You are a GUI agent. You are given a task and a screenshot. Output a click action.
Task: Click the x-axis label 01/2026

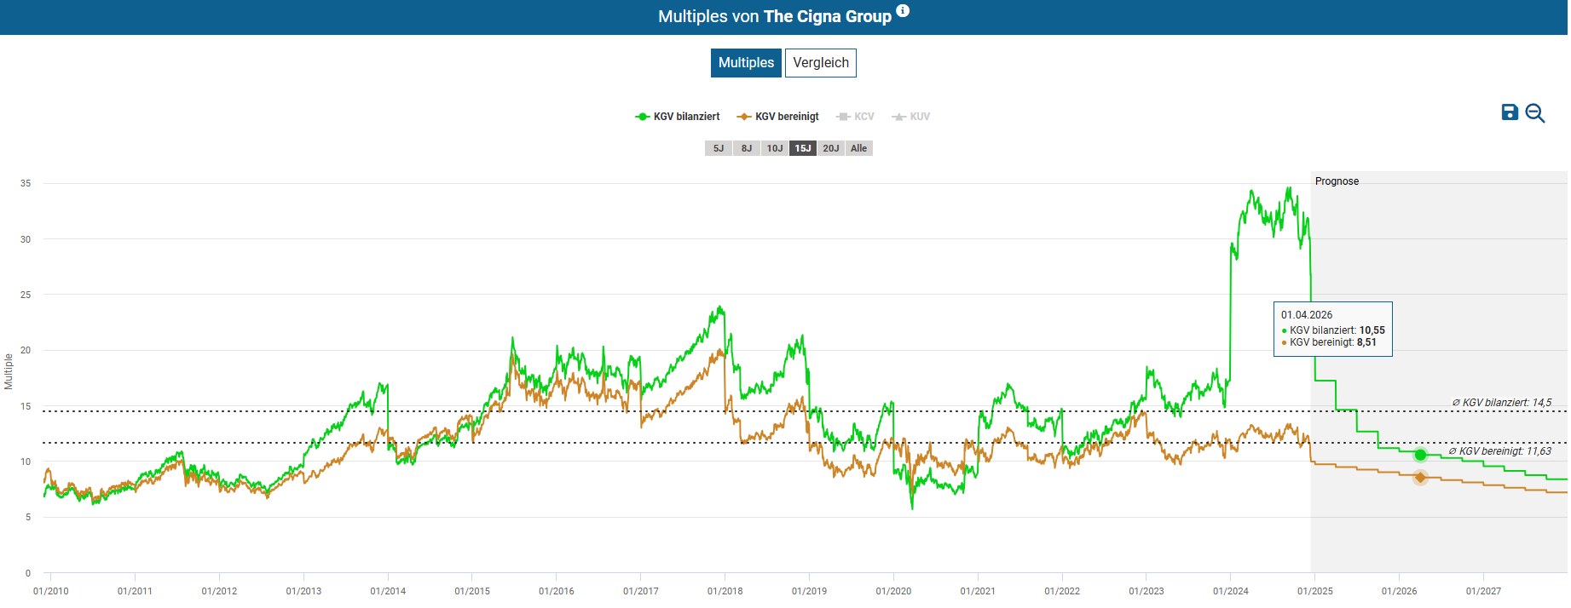coord(1400,591)
